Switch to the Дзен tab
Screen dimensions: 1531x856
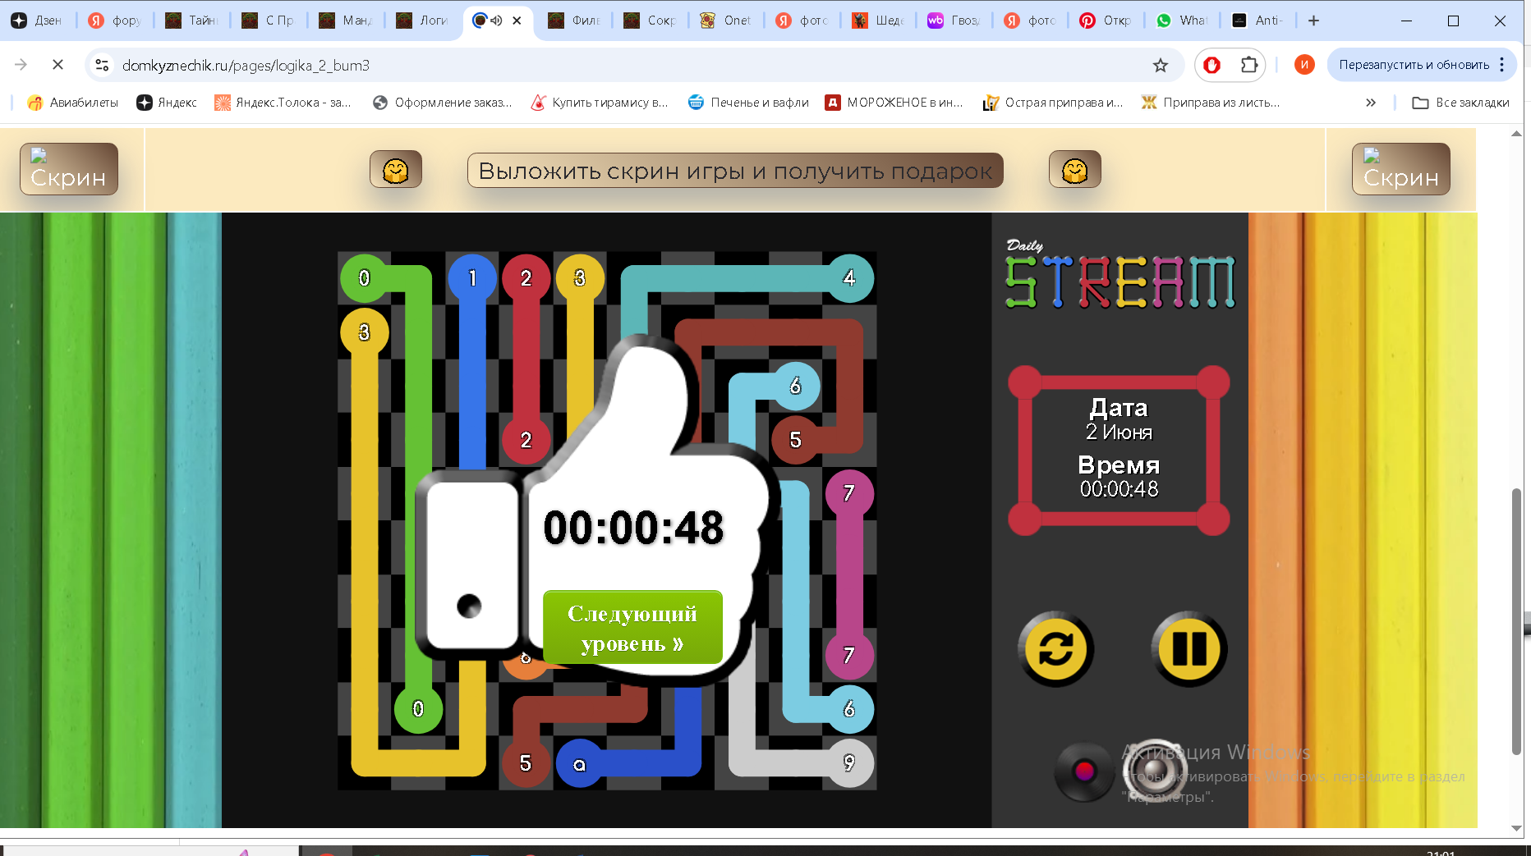(39, 21)
